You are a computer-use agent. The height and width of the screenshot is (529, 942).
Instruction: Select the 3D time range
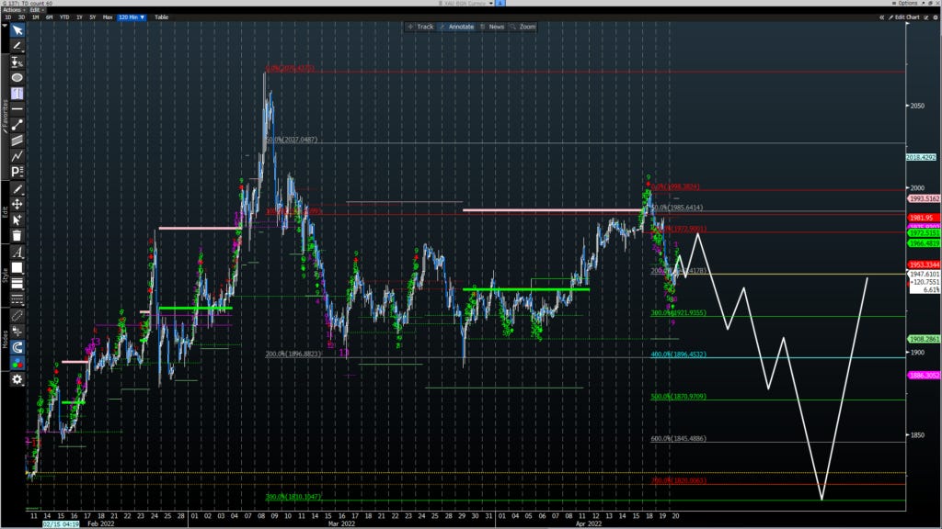pyautogui.click(x=21, y=17)
